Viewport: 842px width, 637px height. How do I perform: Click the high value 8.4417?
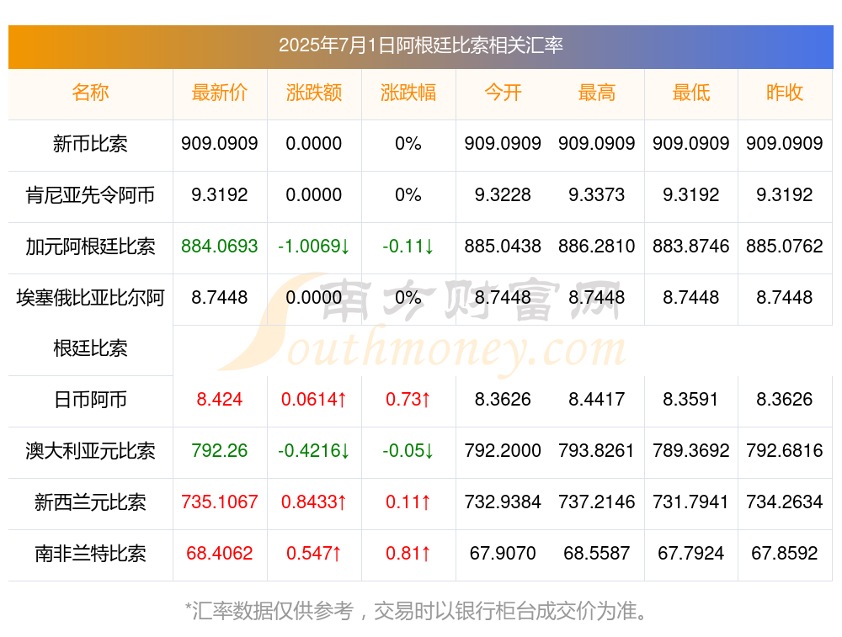click(x=597, y=399)
